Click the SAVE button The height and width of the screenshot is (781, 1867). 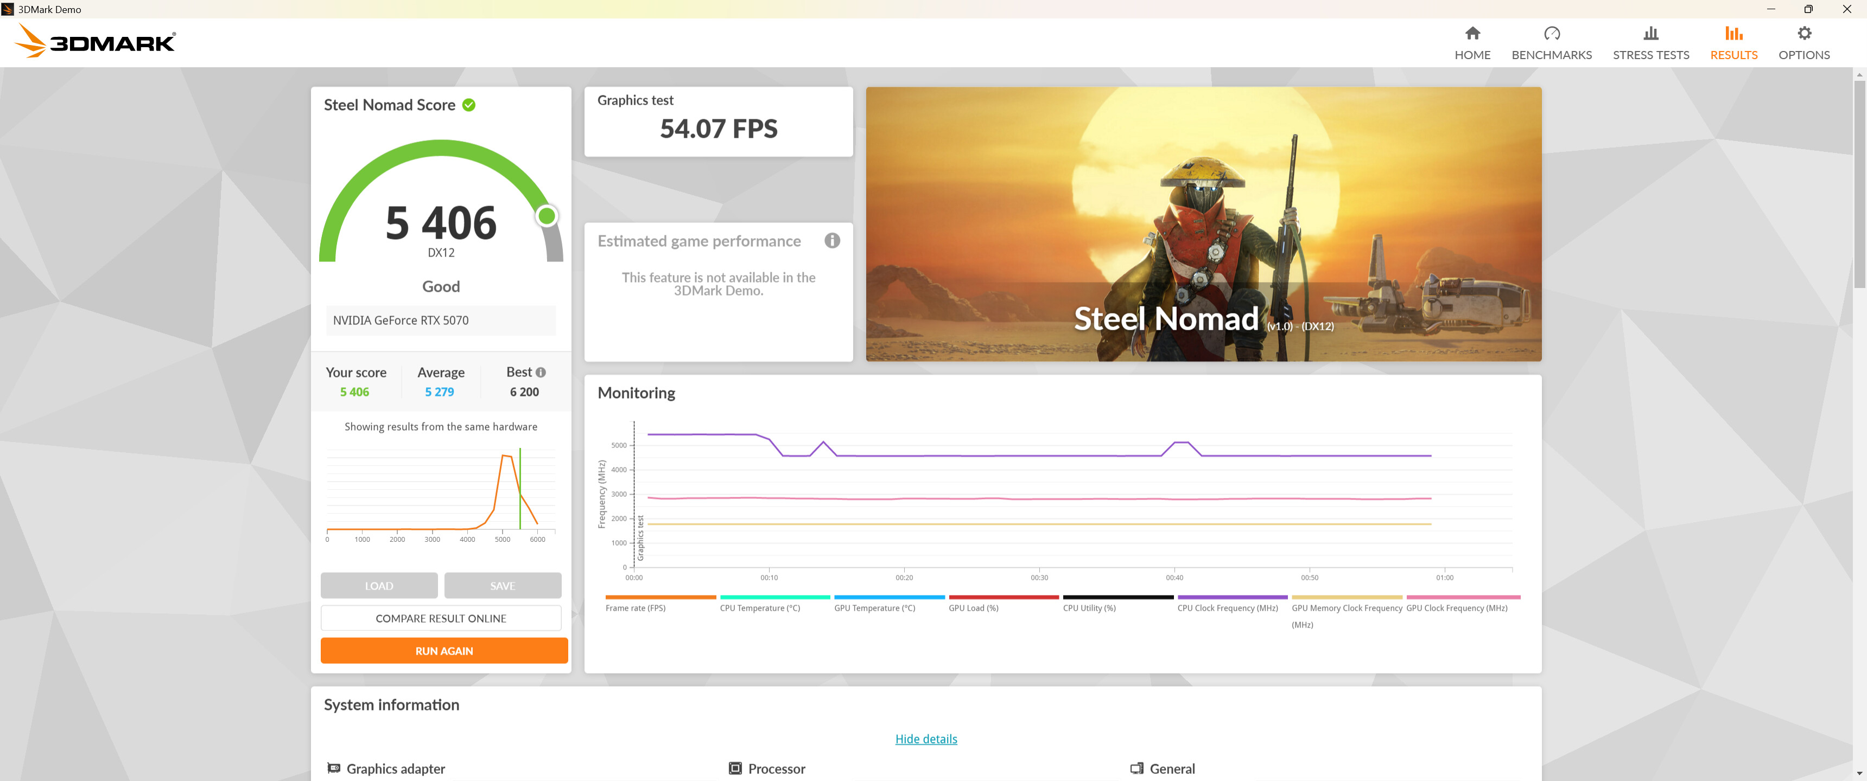point(502,585)
